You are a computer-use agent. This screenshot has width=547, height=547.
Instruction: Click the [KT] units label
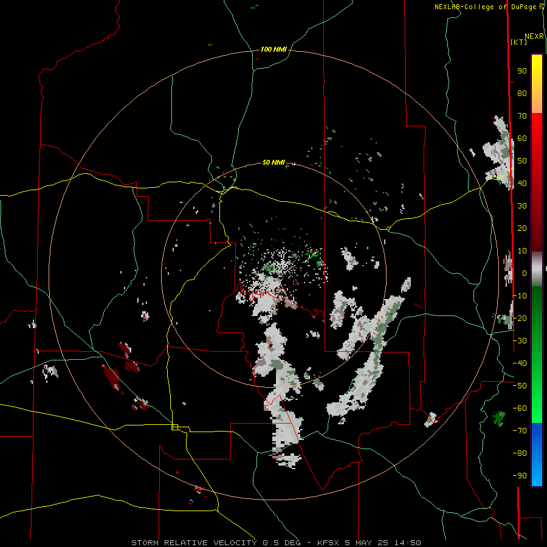pos(519,42)
